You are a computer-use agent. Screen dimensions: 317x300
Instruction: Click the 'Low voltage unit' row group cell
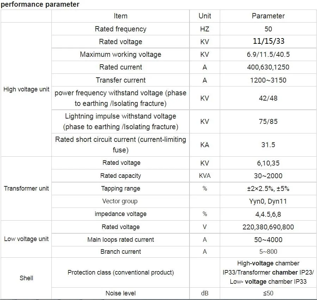coord(26,239)
